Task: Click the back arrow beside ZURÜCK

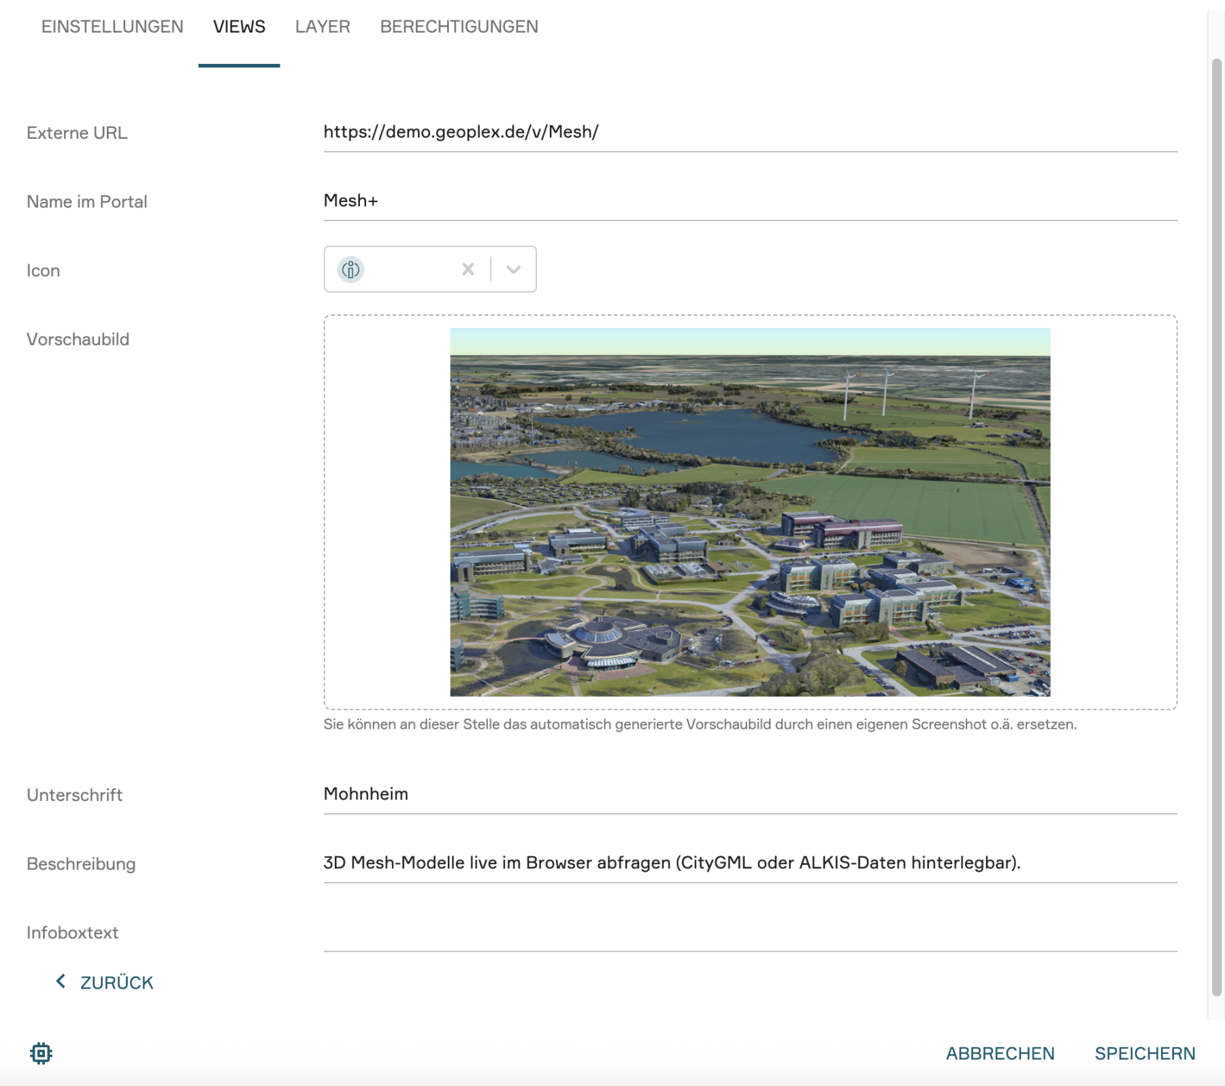Action: coord(61,981)
